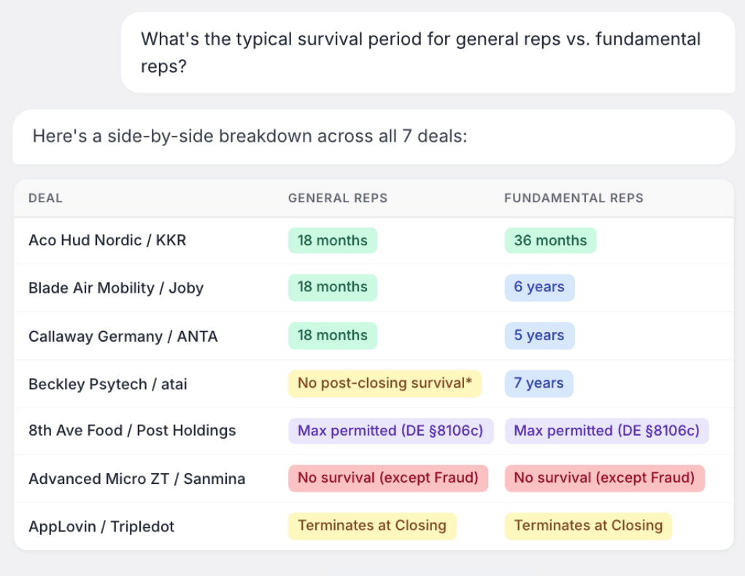Click the Beckley Psytech / atai deal name
Screen dimensions: 745x576
pos(107,383)
